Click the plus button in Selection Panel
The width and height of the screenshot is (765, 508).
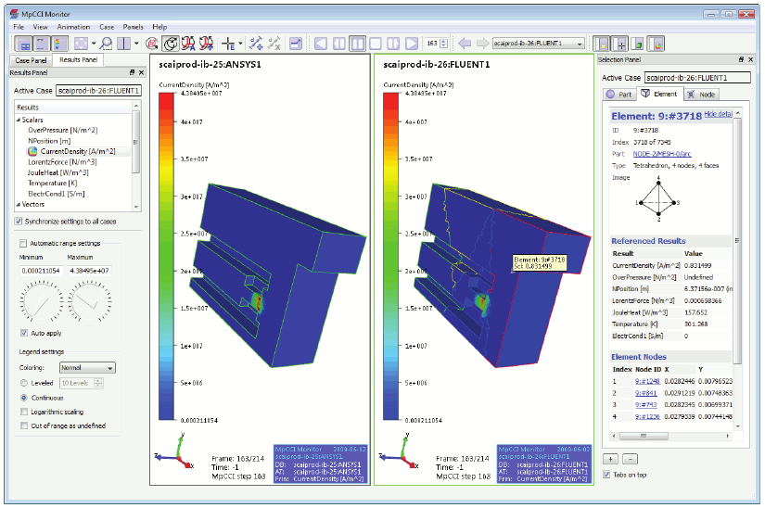coord(610,459)
